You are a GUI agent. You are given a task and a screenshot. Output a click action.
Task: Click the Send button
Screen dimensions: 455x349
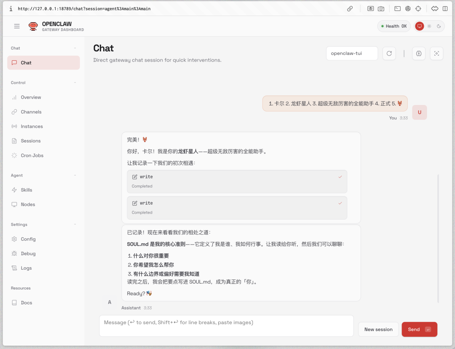[419, 329]
